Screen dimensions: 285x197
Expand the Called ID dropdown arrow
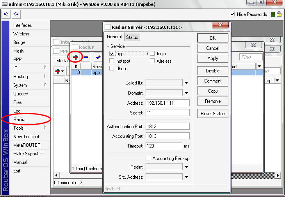click(186, 83)
